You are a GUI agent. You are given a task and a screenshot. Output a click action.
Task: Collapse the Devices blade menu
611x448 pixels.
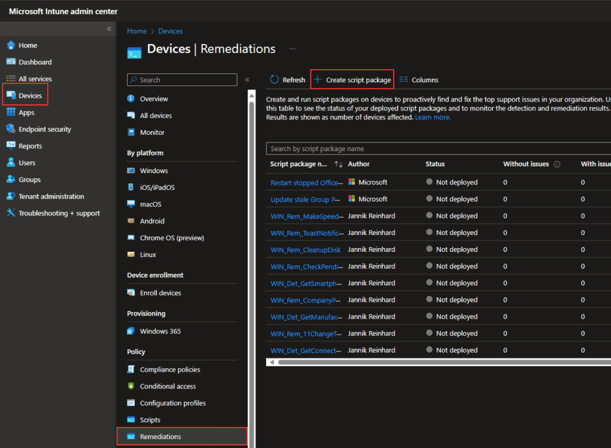click(246, 79)
